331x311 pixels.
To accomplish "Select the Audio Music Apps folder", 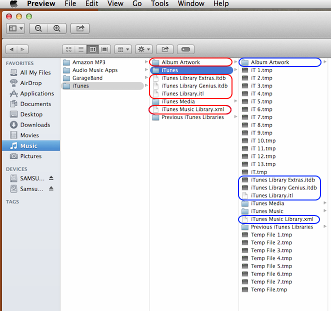I will (103, 70).
